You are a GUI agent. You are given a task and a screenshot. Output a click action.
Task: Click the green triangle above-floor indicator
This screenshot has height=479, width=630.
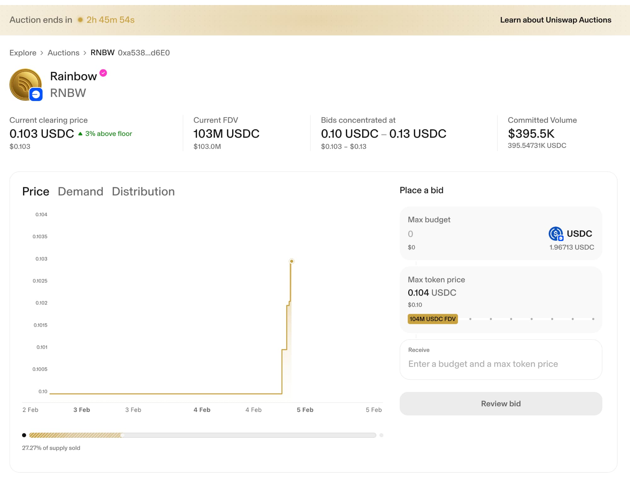tap(80, 134)
